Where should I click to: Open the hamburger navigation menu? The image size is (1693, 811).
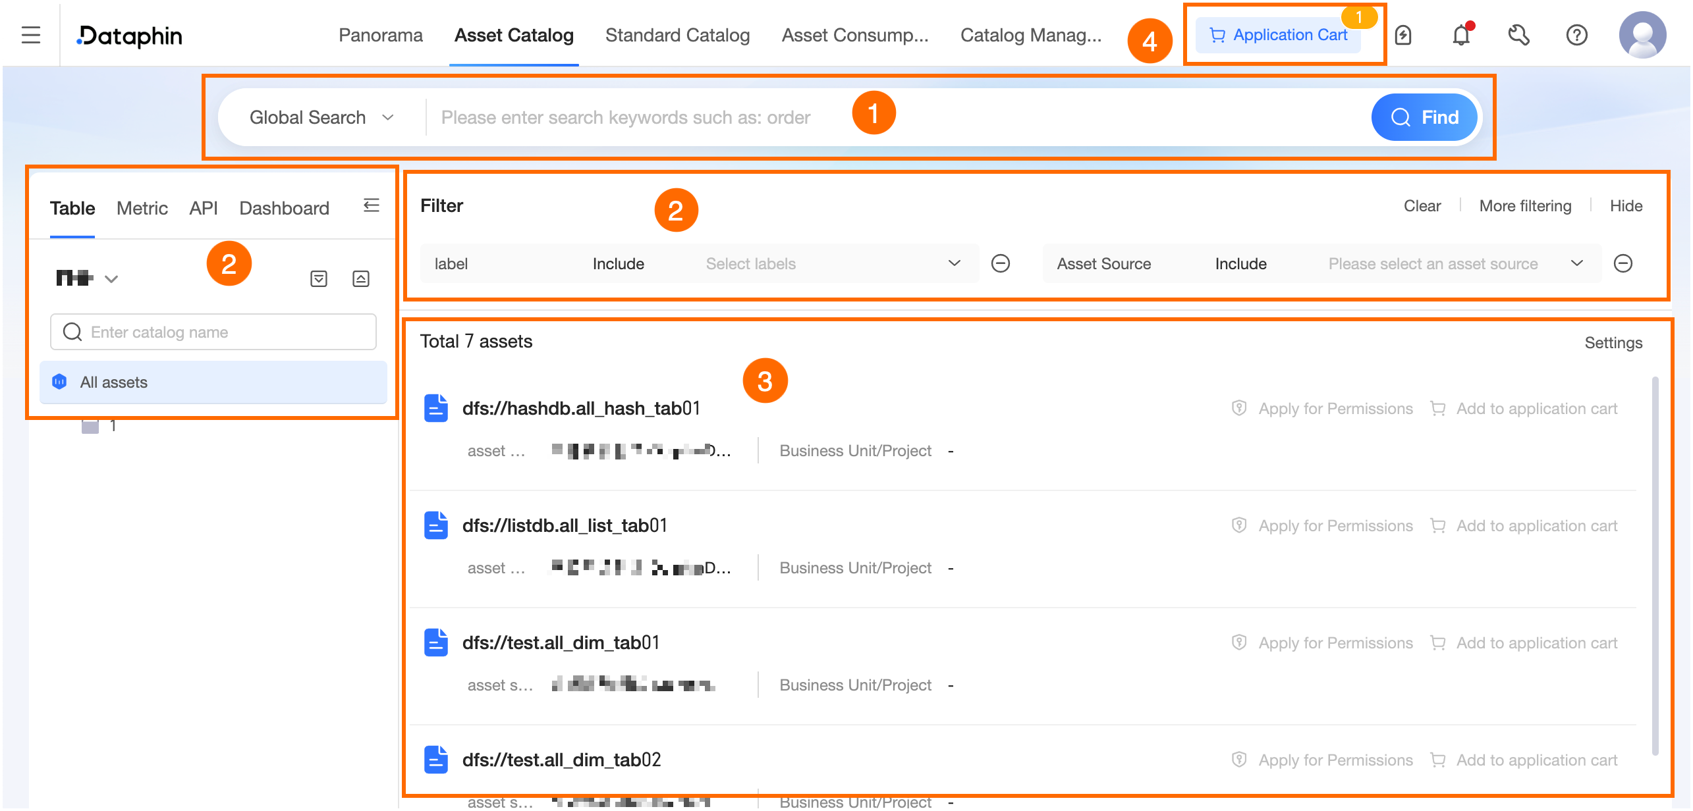pos(31,35)
